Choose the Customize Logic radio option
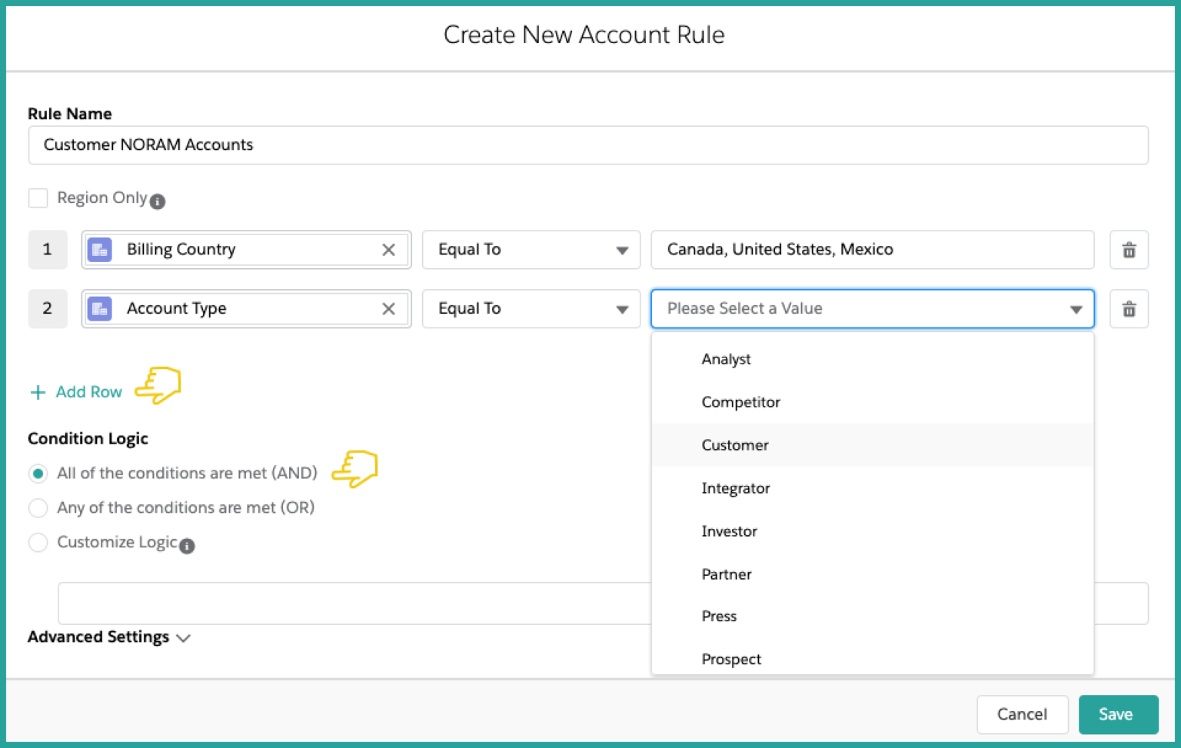The height and width of the screenshot is (748, 1181). [x=38, y=543]
